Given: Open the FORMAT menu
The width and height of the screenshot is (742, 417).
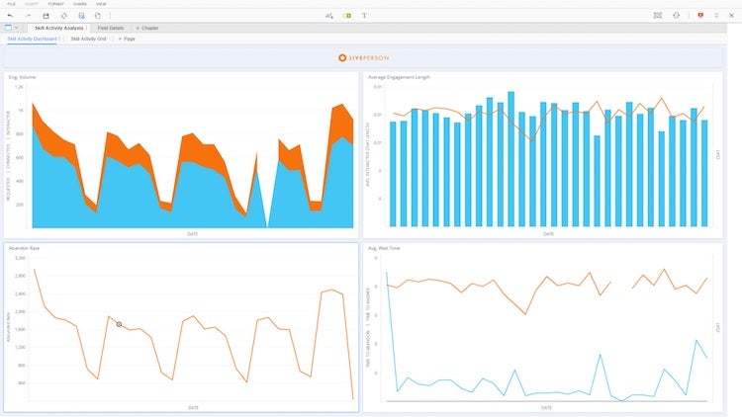Looking at the screenshot, I should (55, 4).
